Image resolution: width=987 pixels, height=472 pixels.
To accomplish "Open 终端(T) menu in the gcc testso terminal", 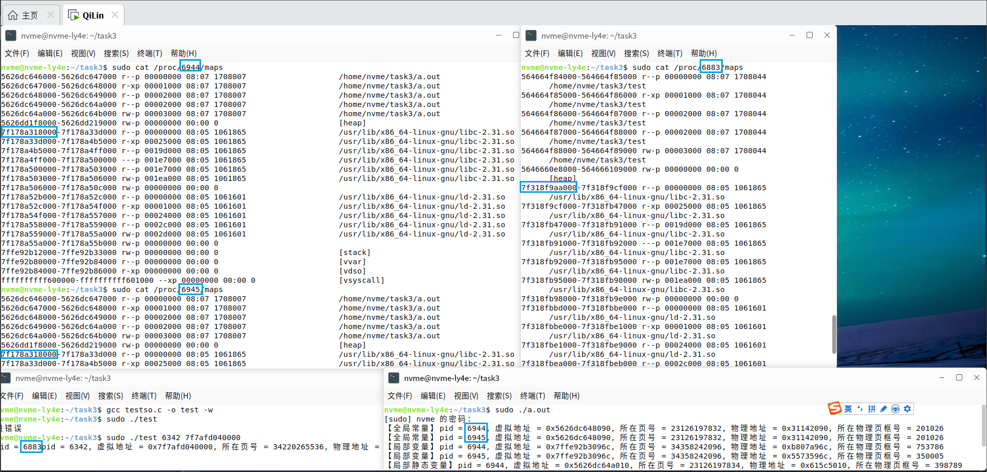I will coord(144,396).
